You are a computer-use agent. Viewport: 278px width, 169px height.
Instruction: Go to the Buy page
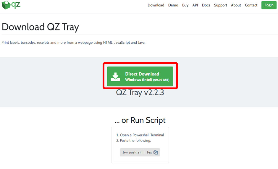(x=185, y=5)
